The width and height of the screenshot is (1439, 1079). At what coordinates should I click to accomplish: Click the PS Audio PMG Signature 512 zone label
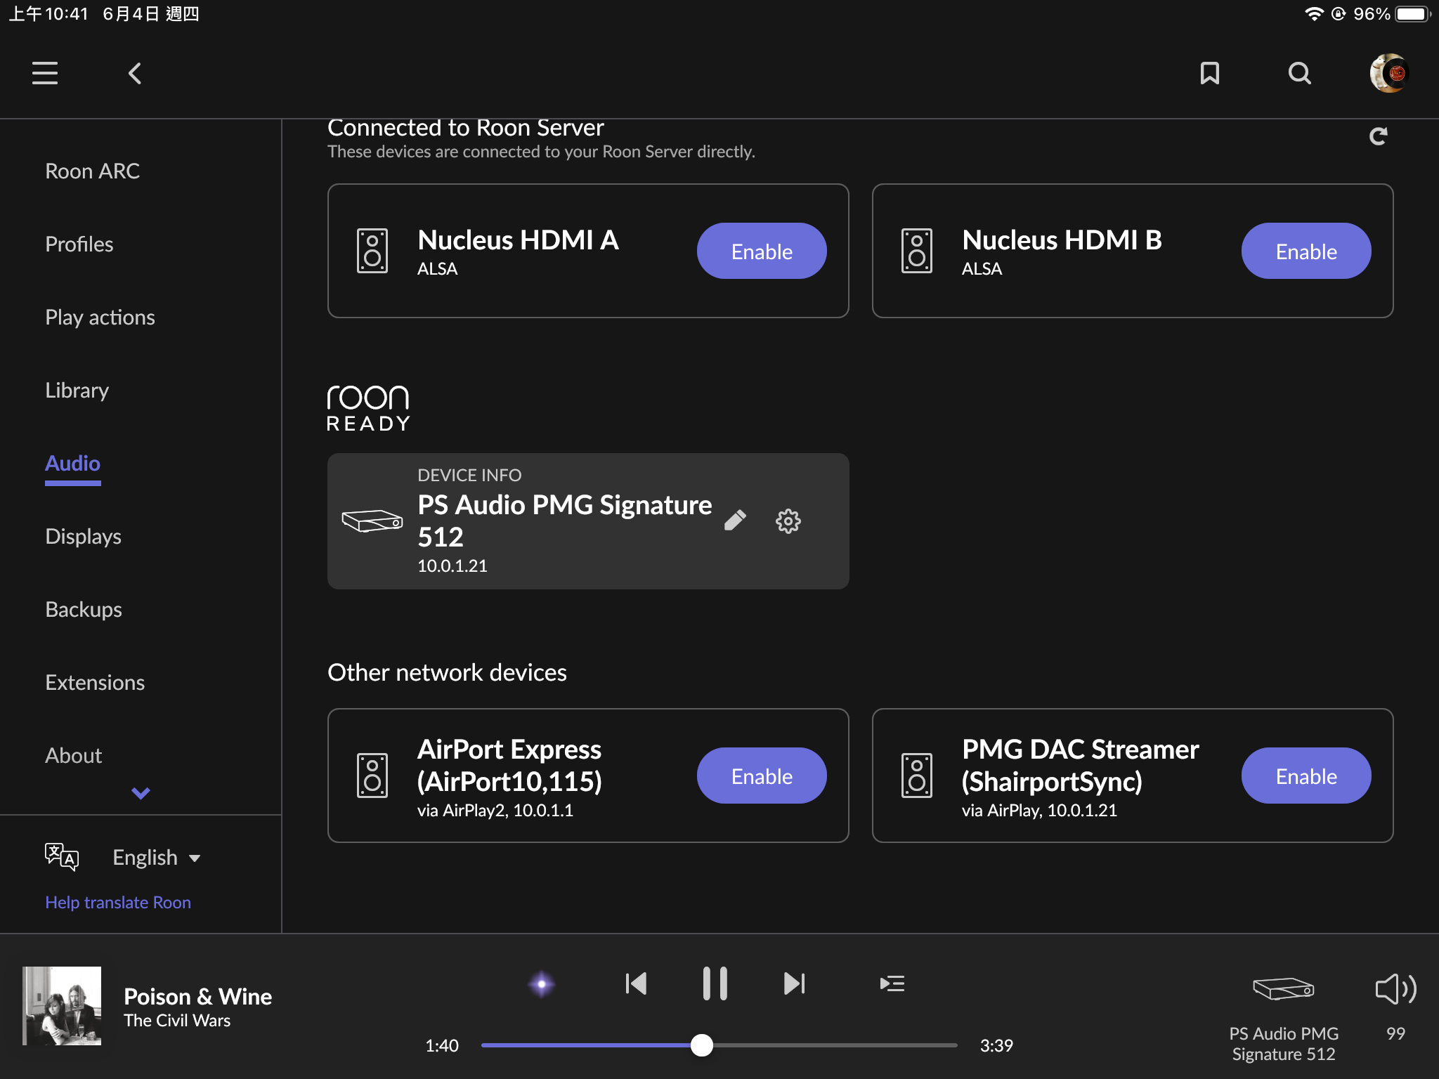[x=1284, y=1044]
